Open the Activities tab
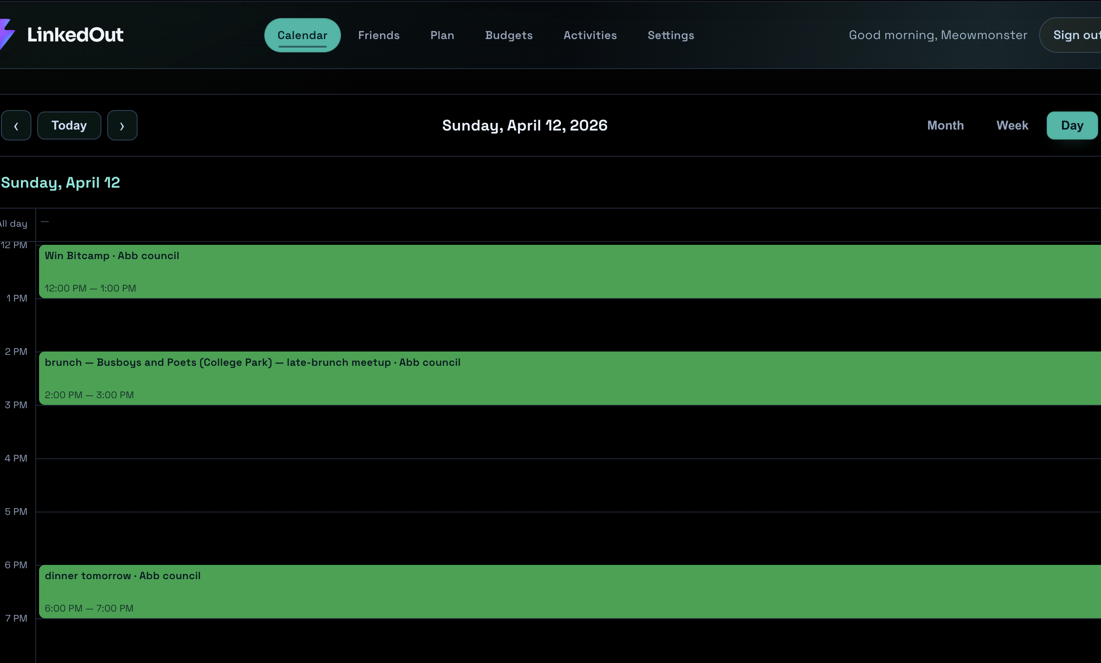 pos(590,35)
